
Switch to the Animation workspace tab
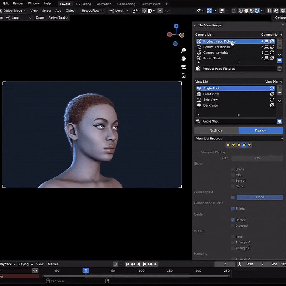coord(104,4)
